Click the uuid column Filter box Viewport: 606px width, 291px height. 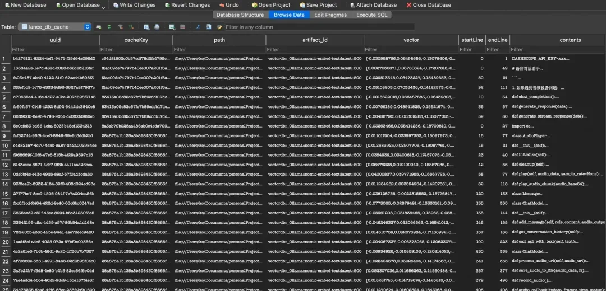(x=55, y=50)
